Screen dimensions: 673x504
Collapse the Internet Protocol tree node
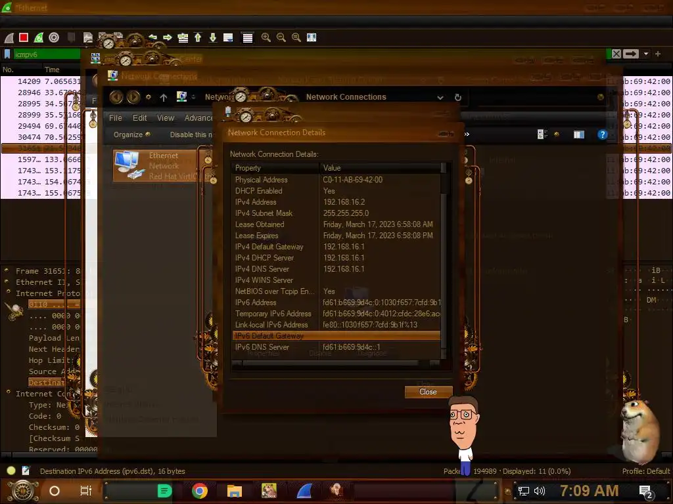pos(9,292)
